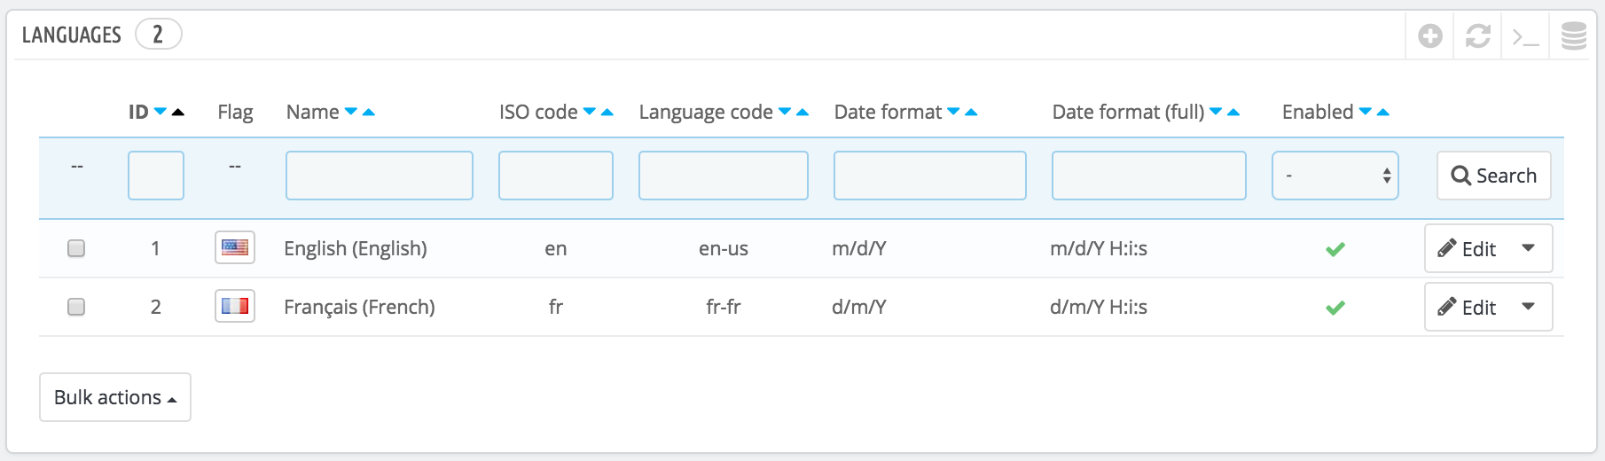1605x461 pixels.
Task: Click the Name filter input field
Action: [x=380, y=176]
